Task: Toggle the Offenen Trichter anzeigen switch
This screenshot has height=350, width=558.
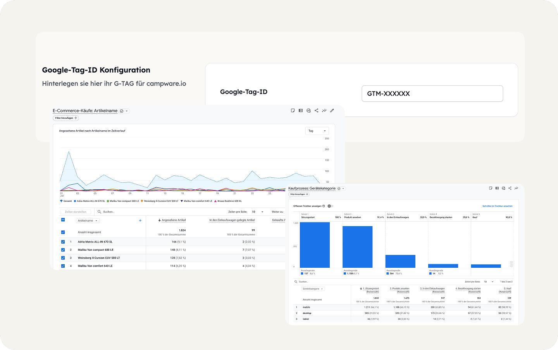Action: [331, 206]
